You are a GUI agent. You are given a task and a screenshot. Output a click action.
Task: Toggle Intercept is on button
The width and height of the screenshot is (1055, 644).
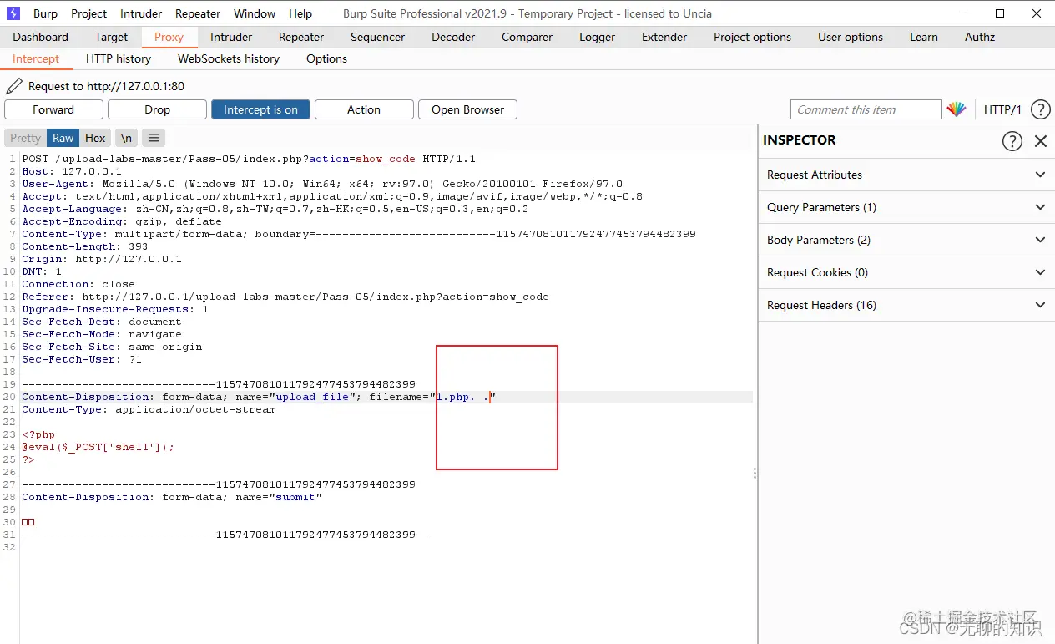coord(260,109)
